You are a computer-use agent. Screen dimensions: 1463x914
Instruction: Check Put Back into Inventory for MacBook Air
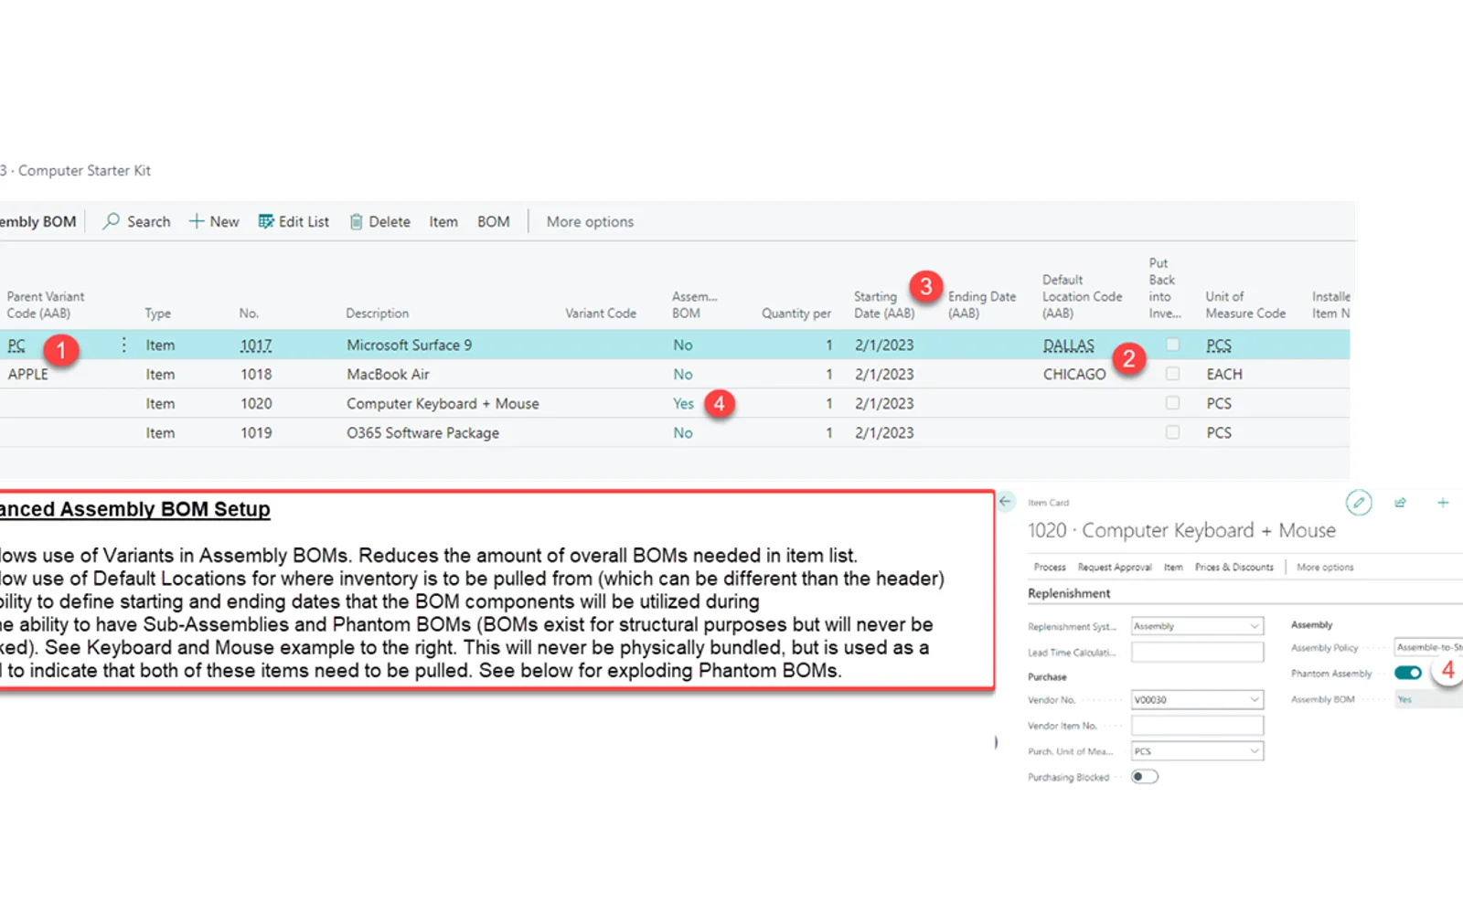click(1172, 374)
